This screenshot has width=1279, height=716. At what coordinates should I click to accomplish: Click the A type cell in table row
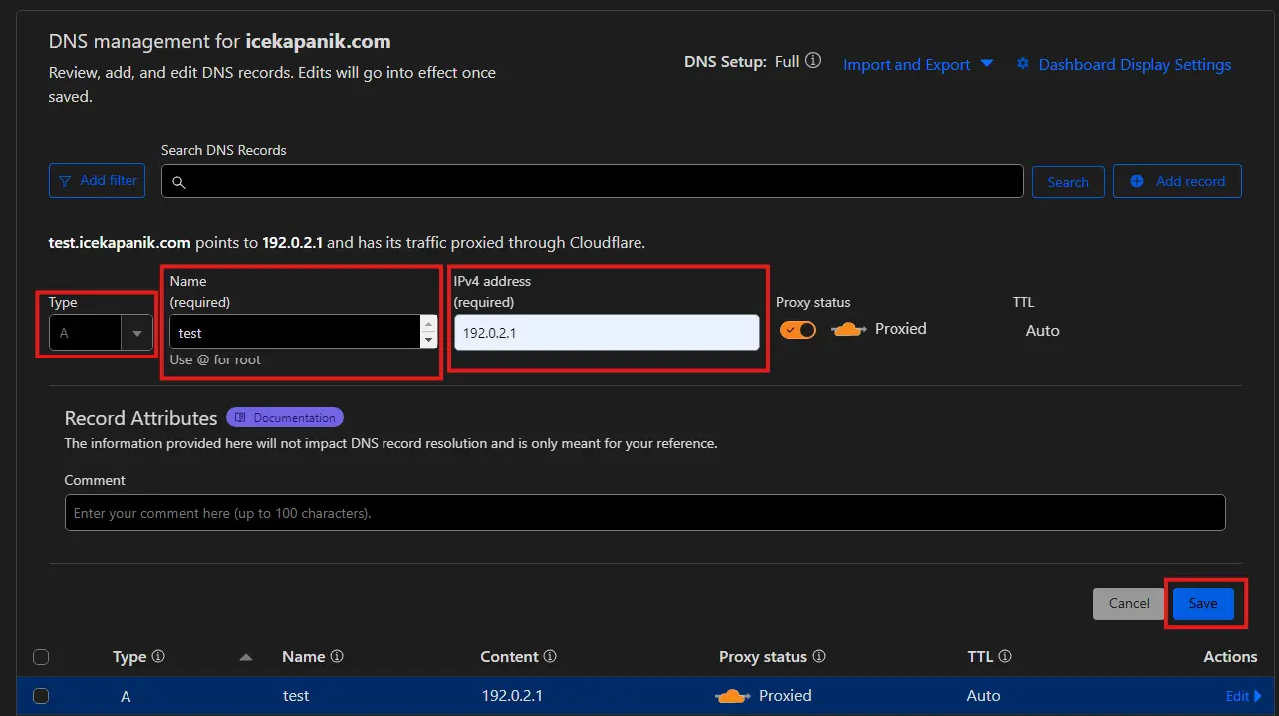click(x=126, y=696)
